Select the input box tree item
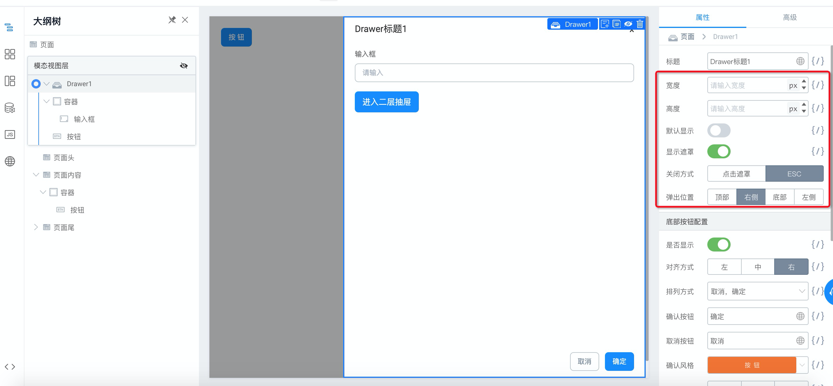 [x=84, y=119]
